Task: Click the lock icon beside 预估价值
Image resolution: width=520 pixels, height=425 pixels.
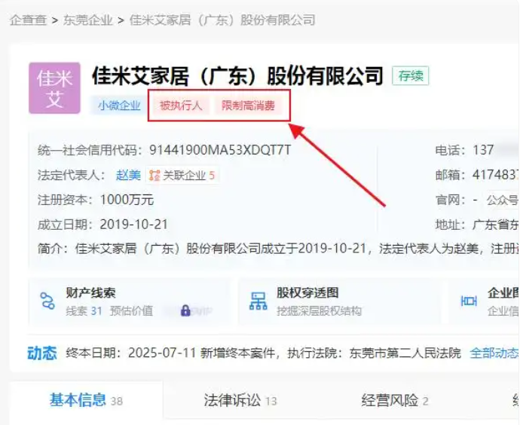Action: (185, 310)
